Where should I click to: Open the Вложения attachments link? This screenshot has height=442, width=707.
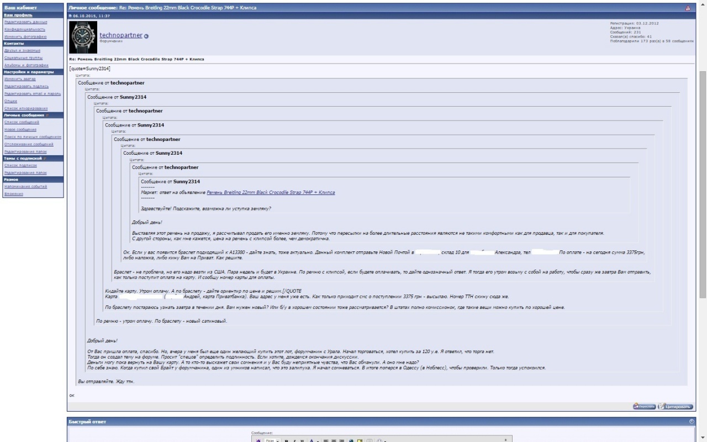(x=14, y=194)
